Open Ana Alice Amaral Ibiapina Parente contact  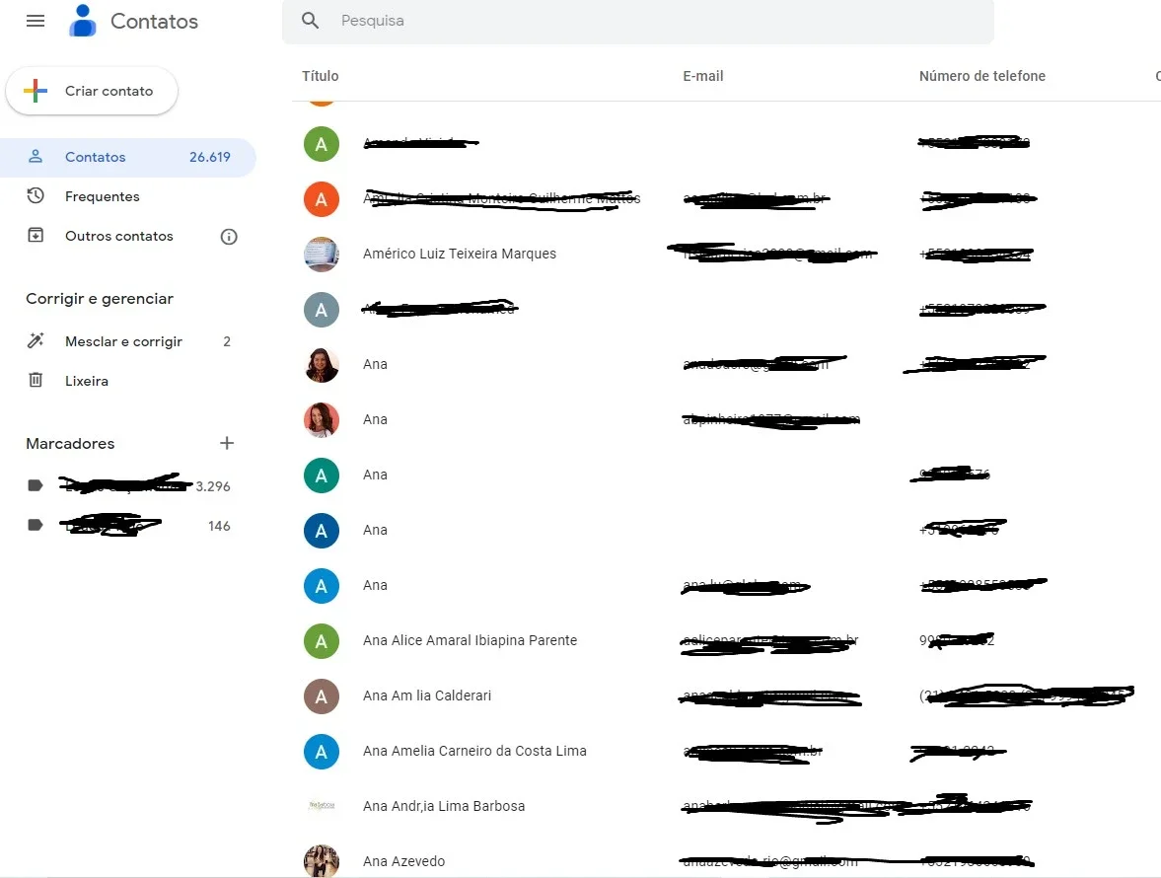click(470, 640)
